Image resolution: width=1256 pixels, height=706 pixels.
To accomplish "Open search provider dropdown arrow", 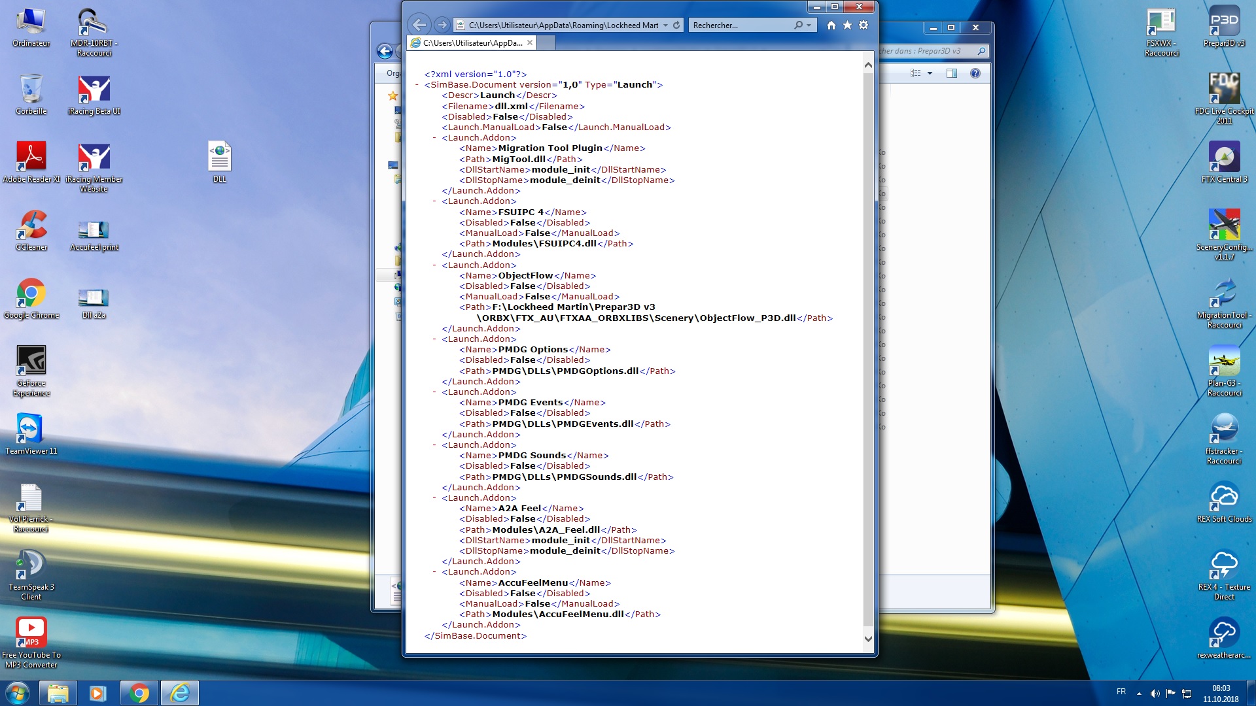I will [809, 25].
